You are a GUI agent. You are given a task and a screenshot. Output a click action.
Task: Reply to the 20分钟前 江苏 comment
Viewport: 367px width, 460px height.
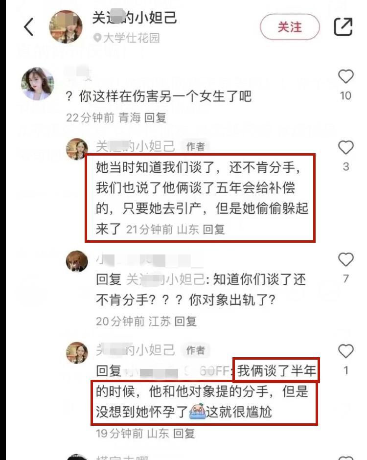click(185, 322)
